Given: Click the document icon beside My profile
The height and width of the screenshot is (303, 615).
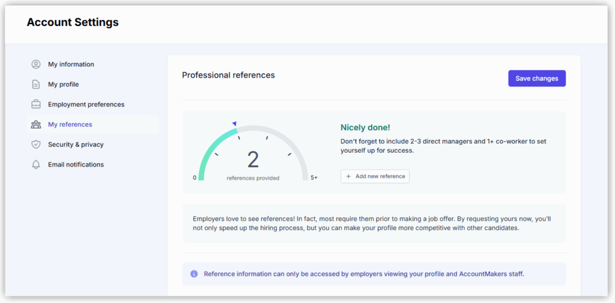Looking at the screenshot, I should 36,84.
